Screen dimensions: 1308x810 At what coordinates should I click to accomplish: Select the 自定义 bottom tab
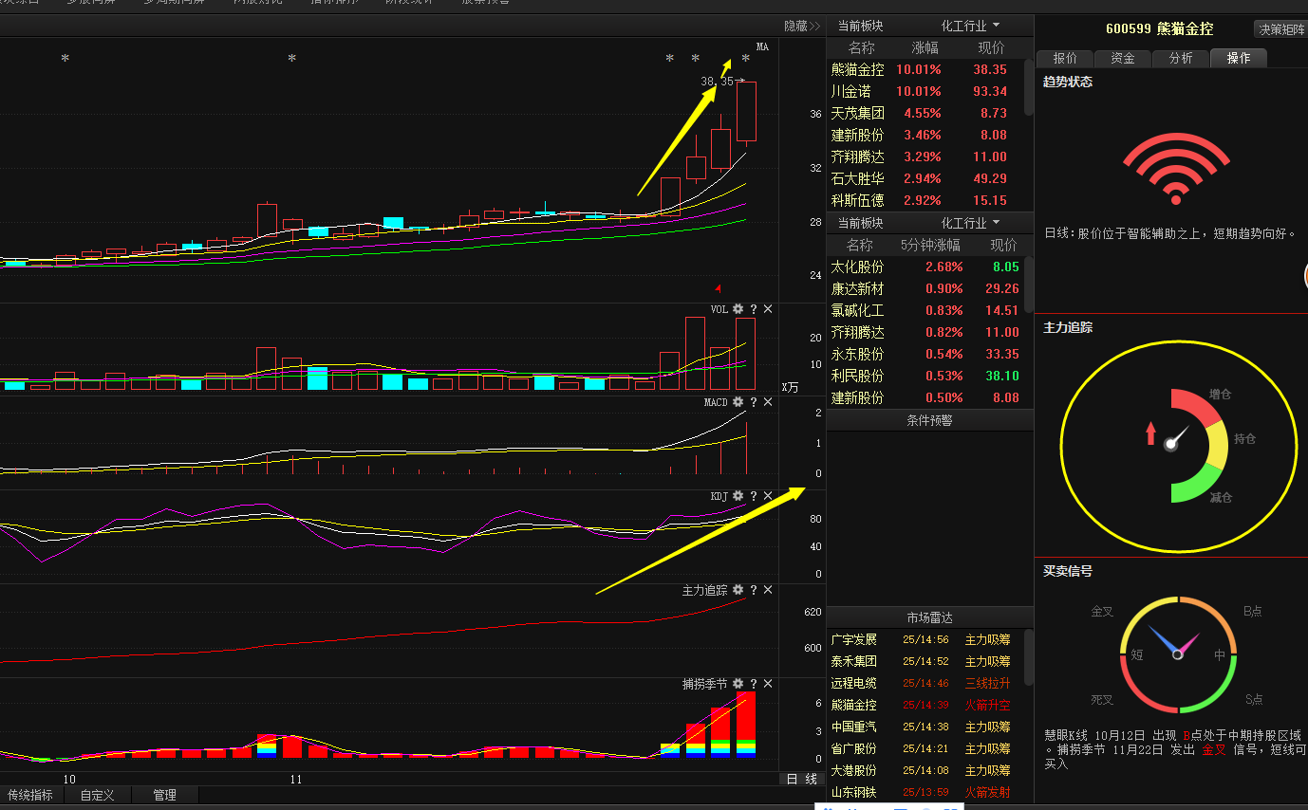[x=98, y=795]
